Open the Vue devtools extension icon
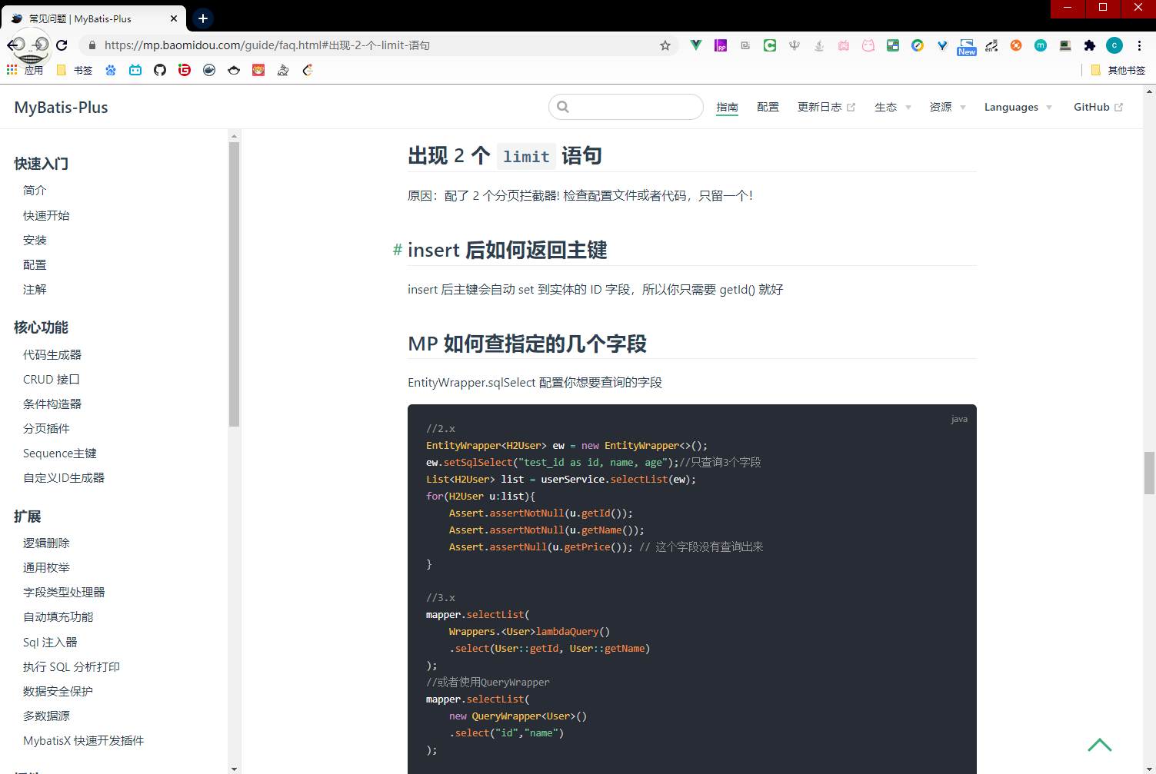 [x=696, y=45]
